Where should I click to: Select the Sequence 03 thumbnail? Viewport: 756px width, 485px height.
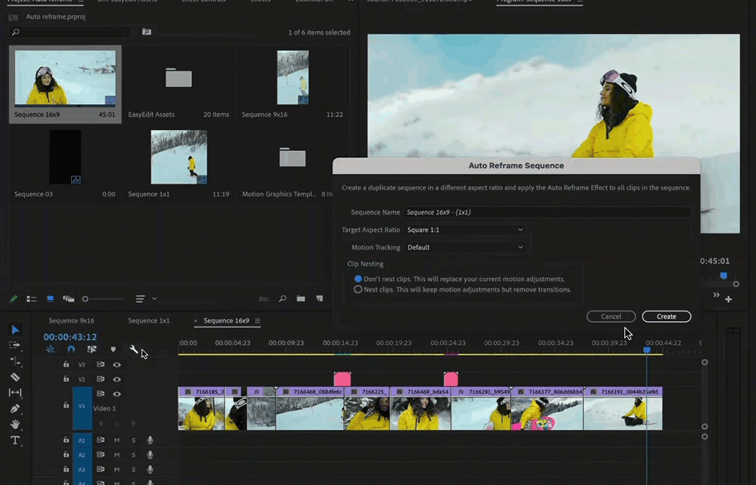coord(65,157)
